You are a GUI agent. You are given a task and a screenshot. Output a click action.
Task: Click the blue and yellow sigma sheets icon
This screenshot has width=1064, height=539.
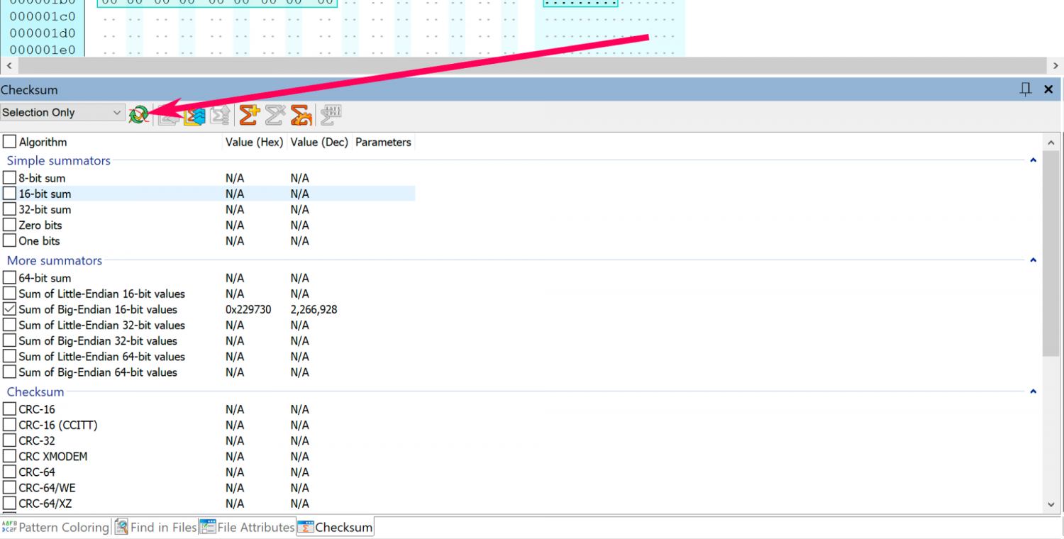[x=194, y=115]
